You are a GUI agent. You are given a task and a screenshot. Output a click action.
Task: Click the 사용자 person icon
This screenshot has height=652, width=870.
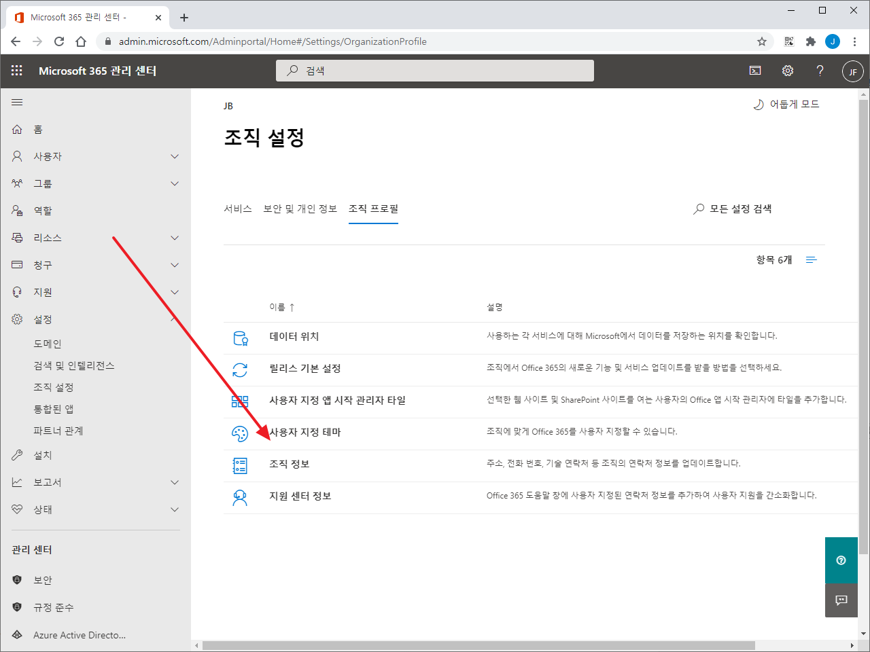coord(17,156)
